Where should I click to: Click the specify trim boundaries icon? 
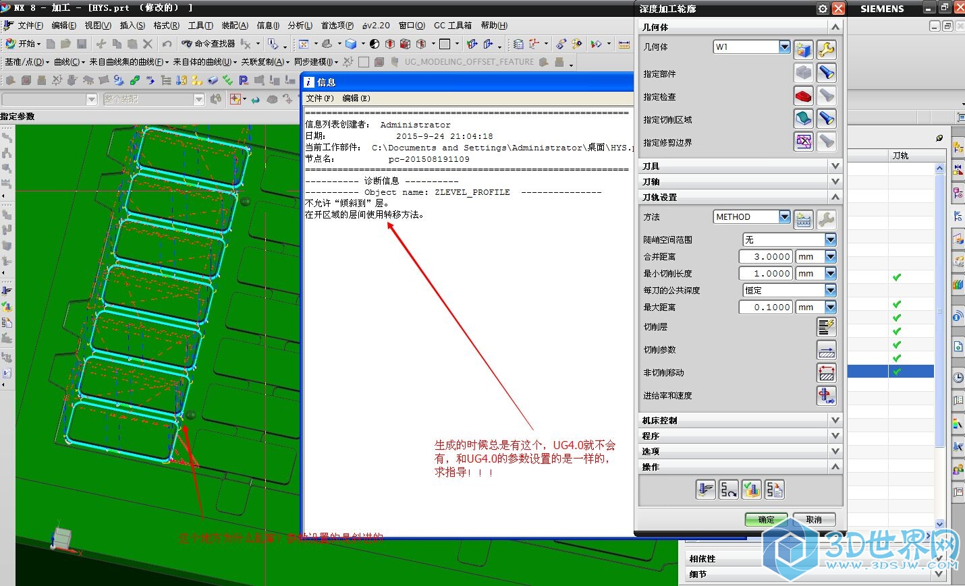(803, 142)
